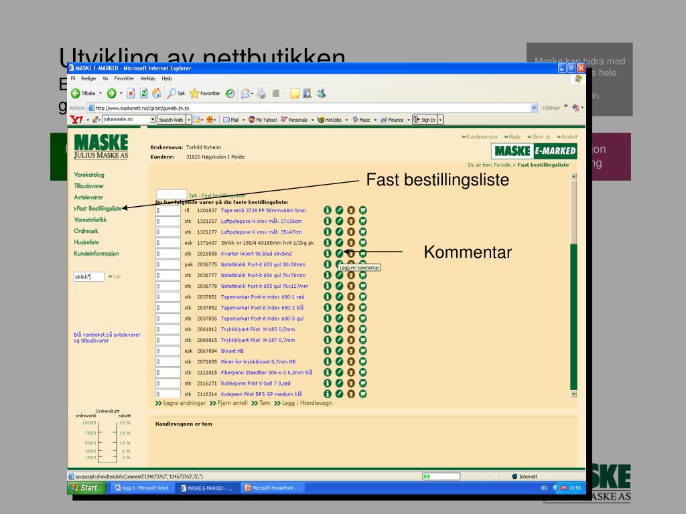
Task: Click the page scrollbar down arrow
Action: pyautogui.click(x=573, y=394)
